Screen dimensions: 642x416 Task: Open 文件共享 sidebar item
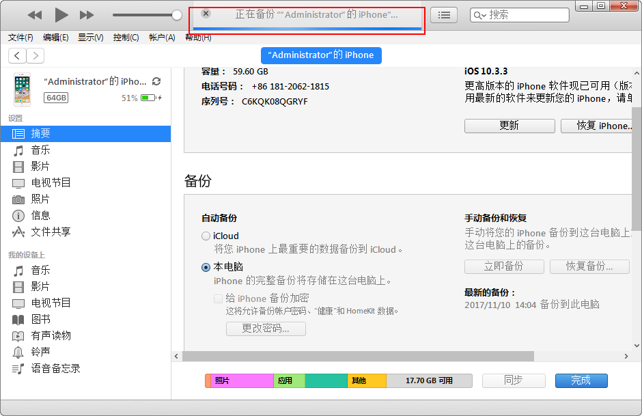pyautogui.click(x=85, y=232)
